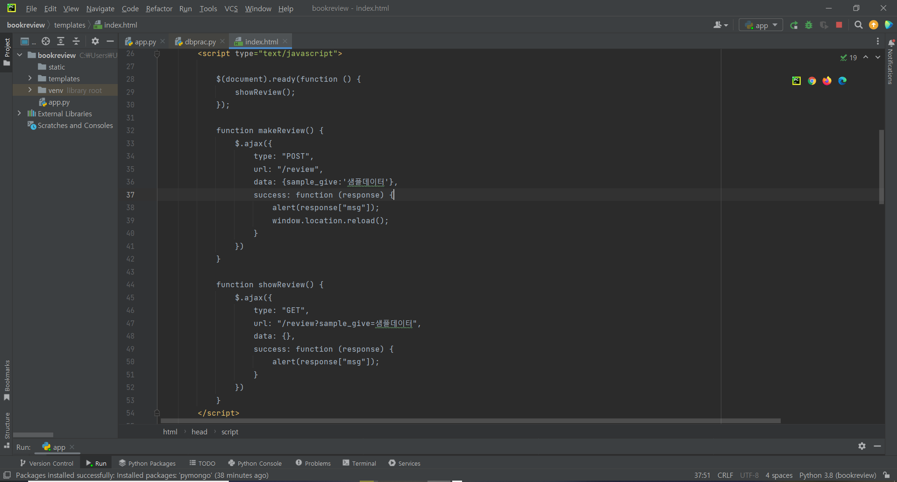Click the Python 3.8 interpreter selector

tap(838, 475)
